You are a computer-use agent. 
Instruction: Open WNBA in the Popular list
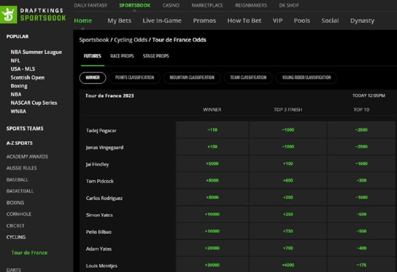tap(18, 111)
